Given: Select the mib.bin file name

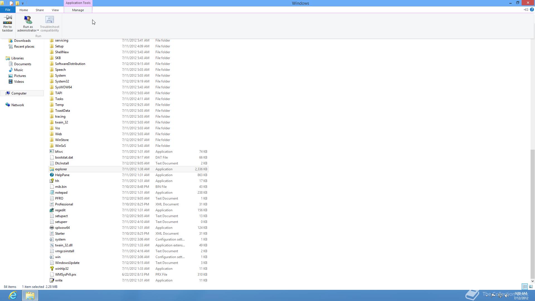Looking at the screenshot, I should click(61, 187).
